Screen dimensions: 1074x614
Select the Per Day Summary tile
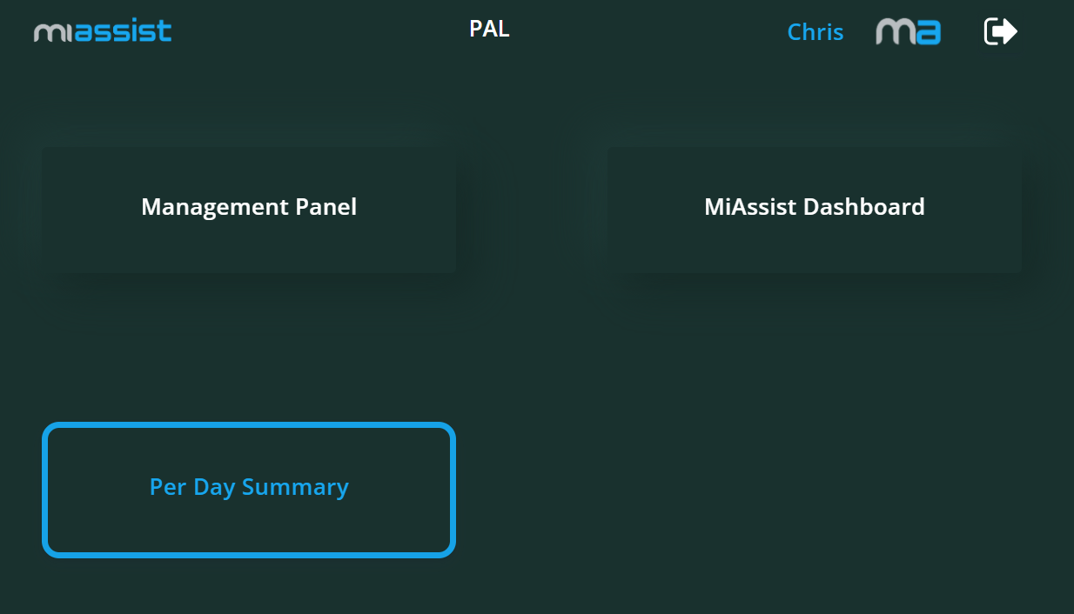[x=249, y=490]
